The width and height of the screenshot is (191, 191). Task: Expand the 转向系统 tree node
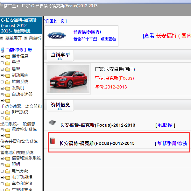(x=2, y=82)
